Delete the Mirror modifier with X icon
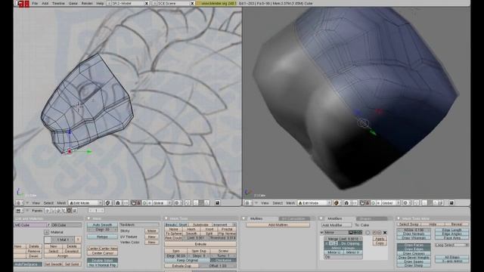This screenshot has height=272, width=484. [x=385, y=233]
